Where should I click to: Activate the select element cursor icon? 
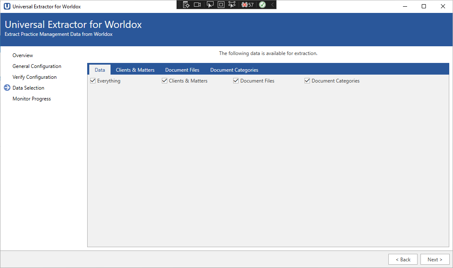coord(210,5)
